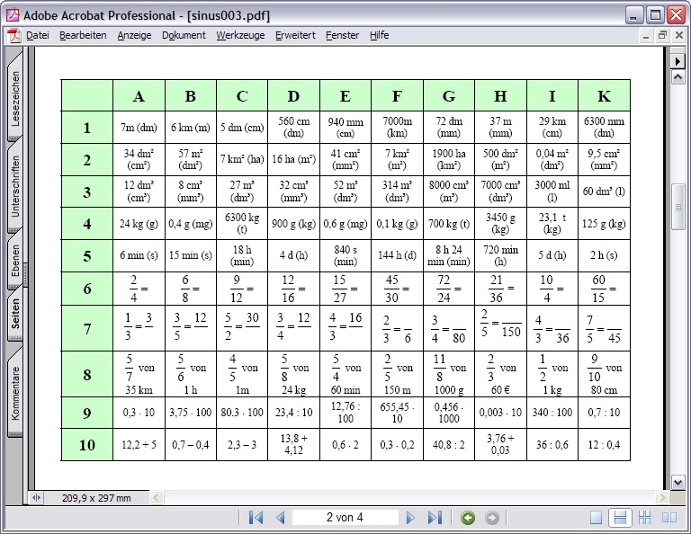Click the horizontal scrollbar right arrow
The height and width of the screenshot is (534, 691).
click(x=662, y=498)
